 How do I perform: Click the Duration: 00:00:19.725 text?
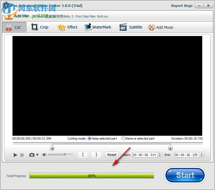click(x=187, y=138)
